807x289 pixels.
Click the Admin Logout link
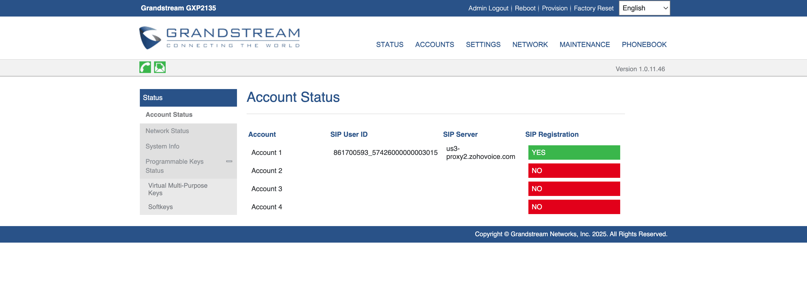(488, 9)
